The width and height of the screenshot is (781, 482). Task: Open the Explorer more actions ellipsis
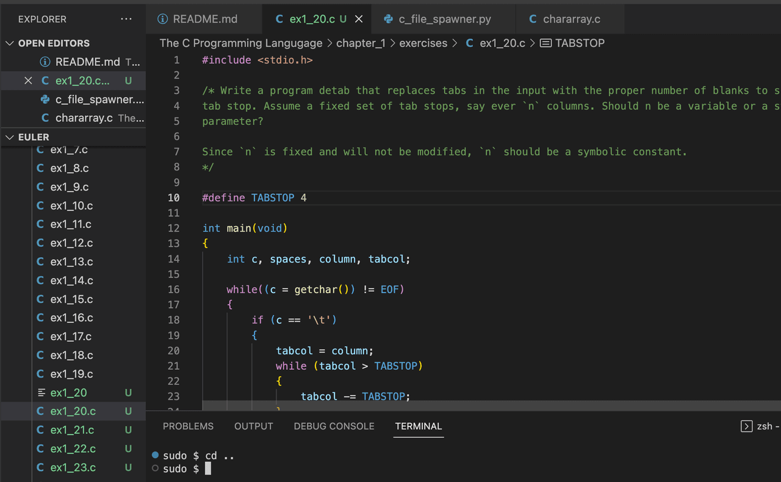coord(126,19)
